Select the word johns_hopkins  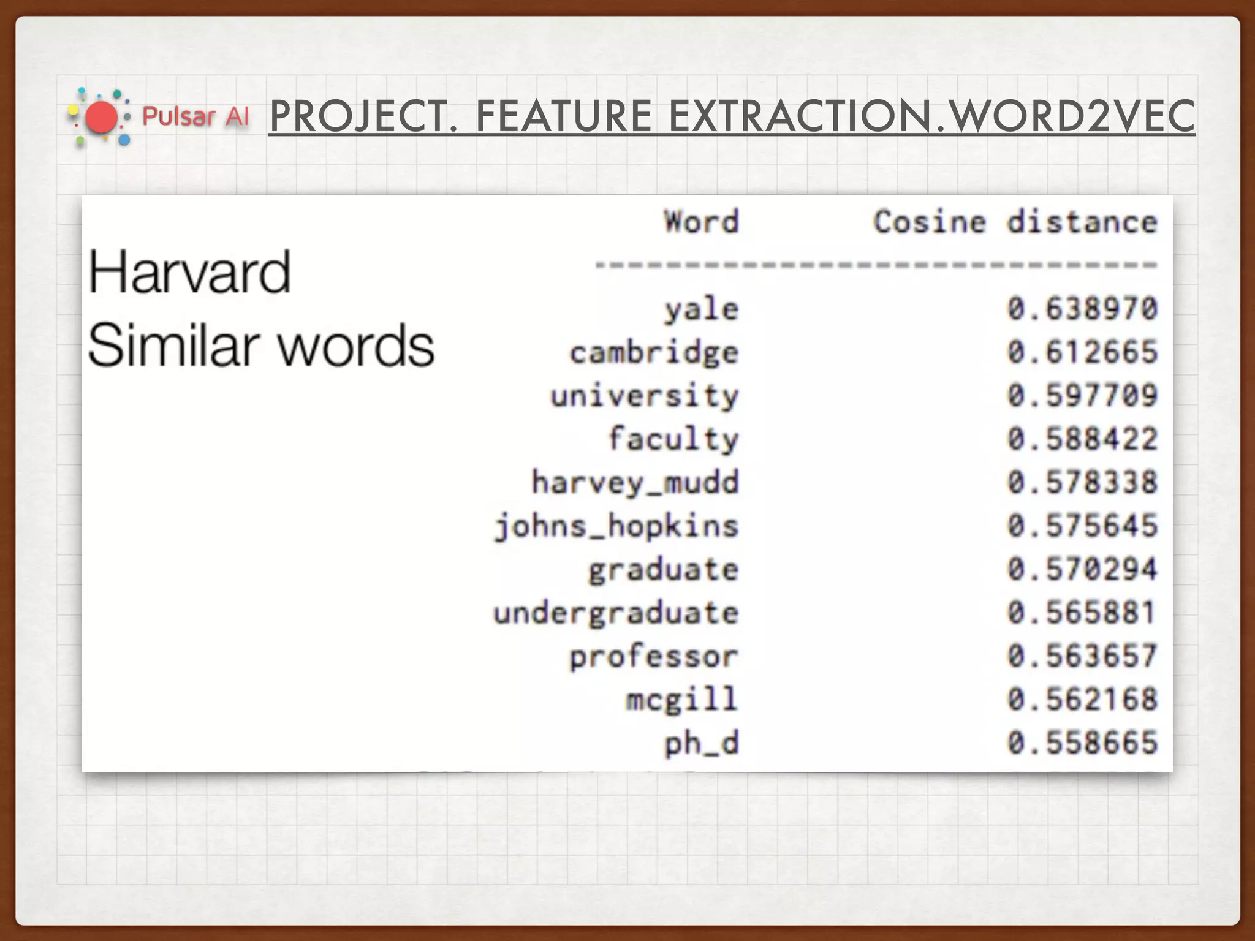coord(616,526)
